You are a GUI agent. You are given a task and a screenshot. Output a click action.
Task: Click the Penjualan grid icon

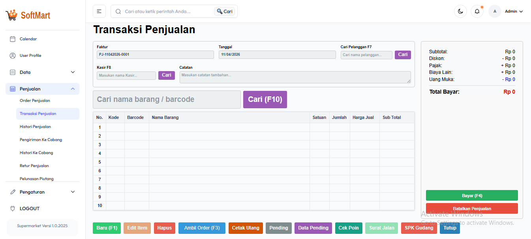coord(13,88)
